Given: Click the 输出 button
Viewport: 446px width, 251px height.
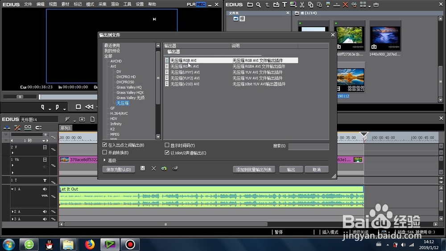Looking at the screenshot, I should click(x=291, y=170).
